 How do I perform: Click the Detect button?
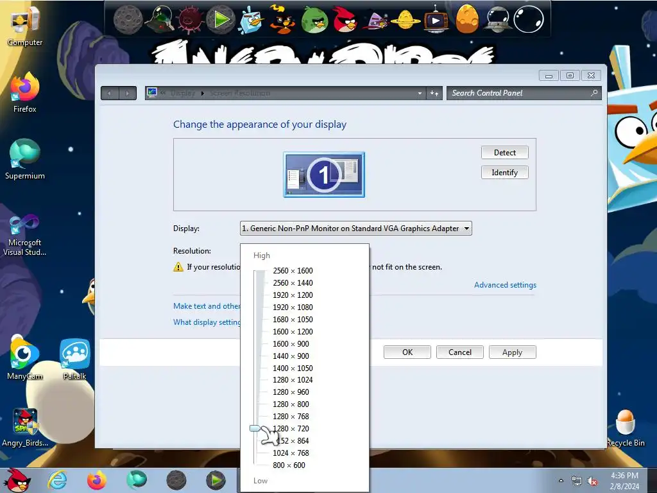point(504,153)
